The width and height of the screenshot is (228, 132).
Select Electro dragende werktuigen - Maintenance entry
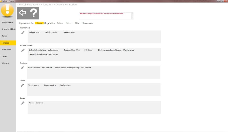click(x=116, y=50)
